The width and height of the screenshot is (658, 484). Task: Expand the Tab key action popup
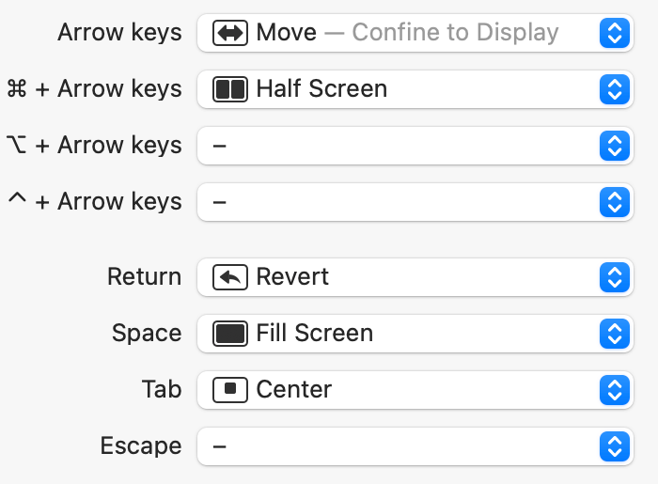[613, 389]
